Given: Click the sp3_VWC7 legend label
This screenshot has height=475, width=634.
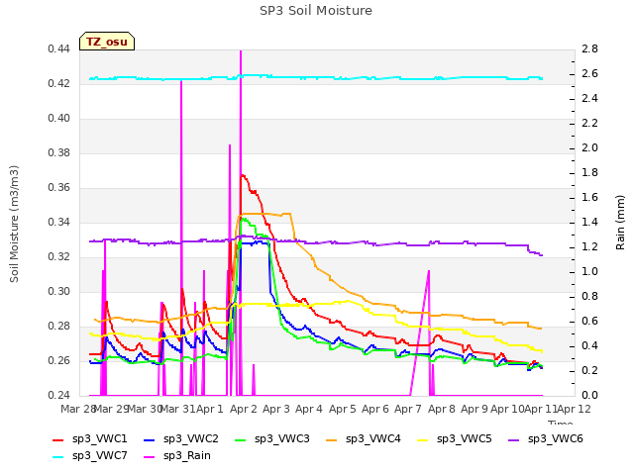Looking at the screenshot, I should point(99,455).
